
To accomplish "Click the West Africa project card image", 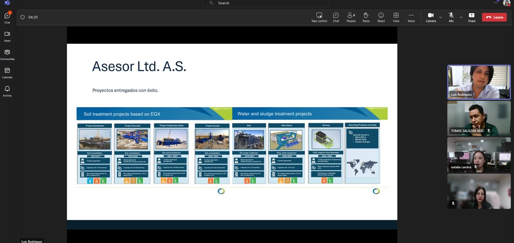I will click(x=286, y=140).
